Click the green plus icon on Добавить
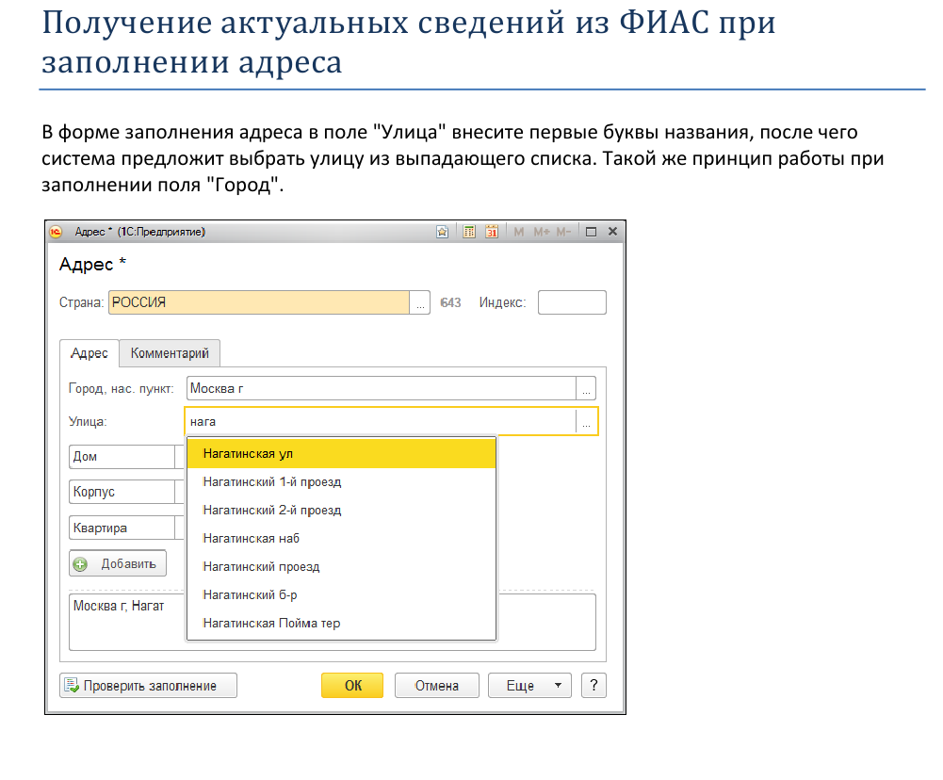The image size is (943, 780). pyautogui.click(x=80, y=564)
